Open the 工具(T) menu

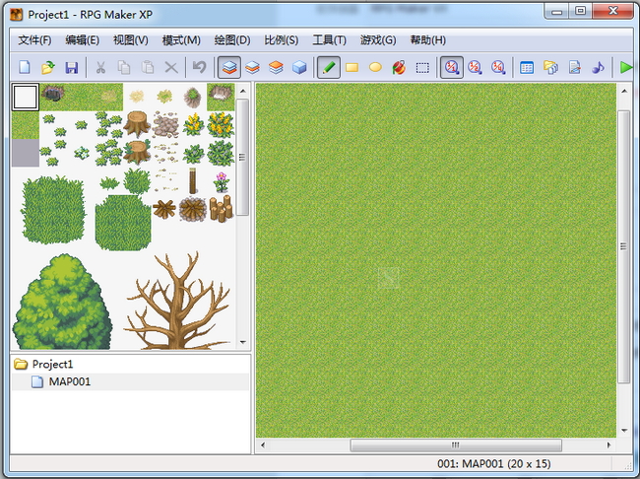329,40
